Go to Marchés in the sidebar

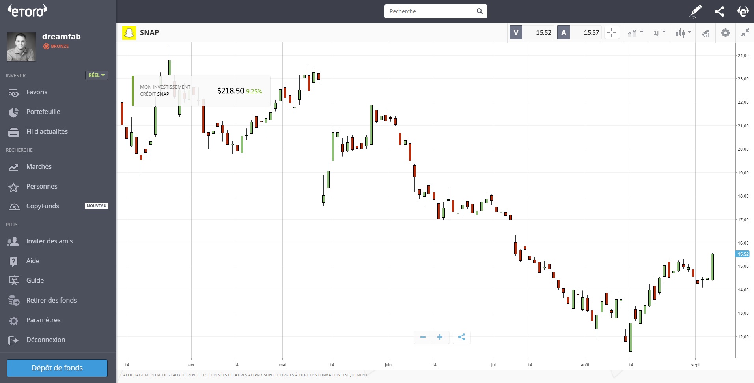(39, 167)
